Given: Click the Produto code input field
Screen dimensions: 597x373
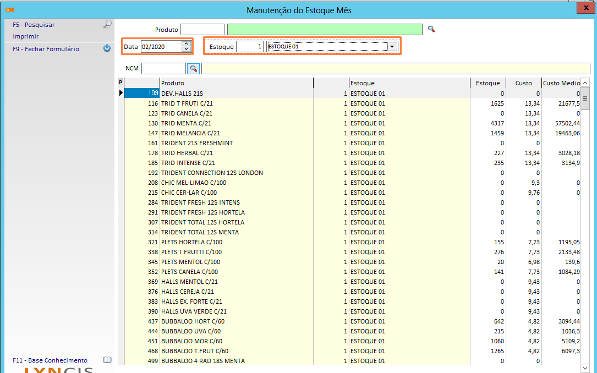Looking at the screenshot, I should click(x=202, y=29).
